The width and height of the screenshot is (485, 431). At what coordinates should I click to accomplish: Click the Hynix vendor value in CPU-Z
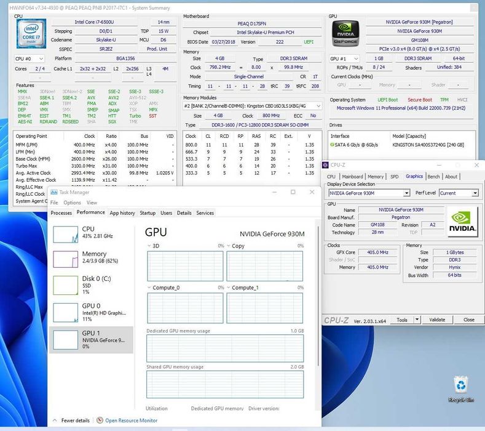tap(455, 267)
